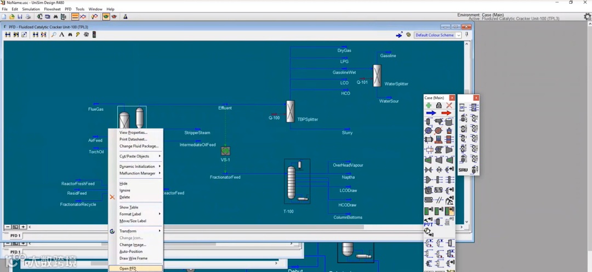
Task: Click the flask icon to enter basis environment
Action: point(126,16)
